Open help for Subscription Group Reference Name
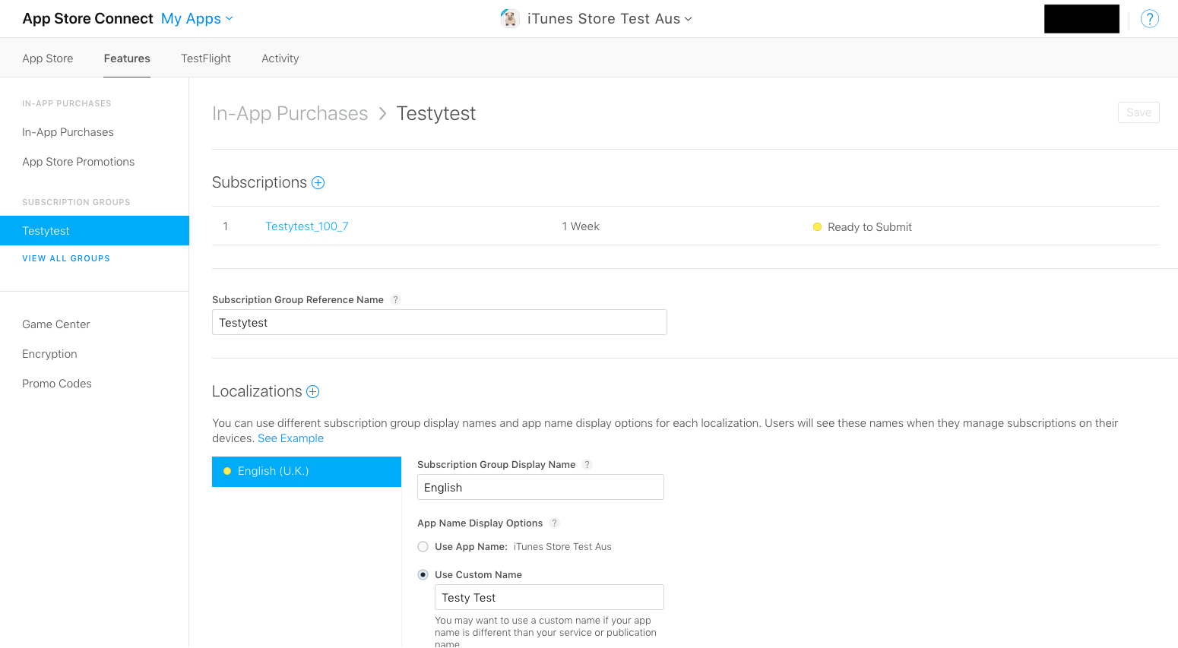 click(395, 300)
